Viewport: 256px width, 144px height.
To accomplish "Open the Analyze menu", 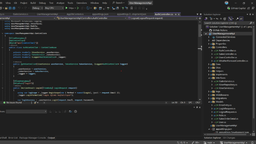I will pyautogui.click(x=60, y=3).
